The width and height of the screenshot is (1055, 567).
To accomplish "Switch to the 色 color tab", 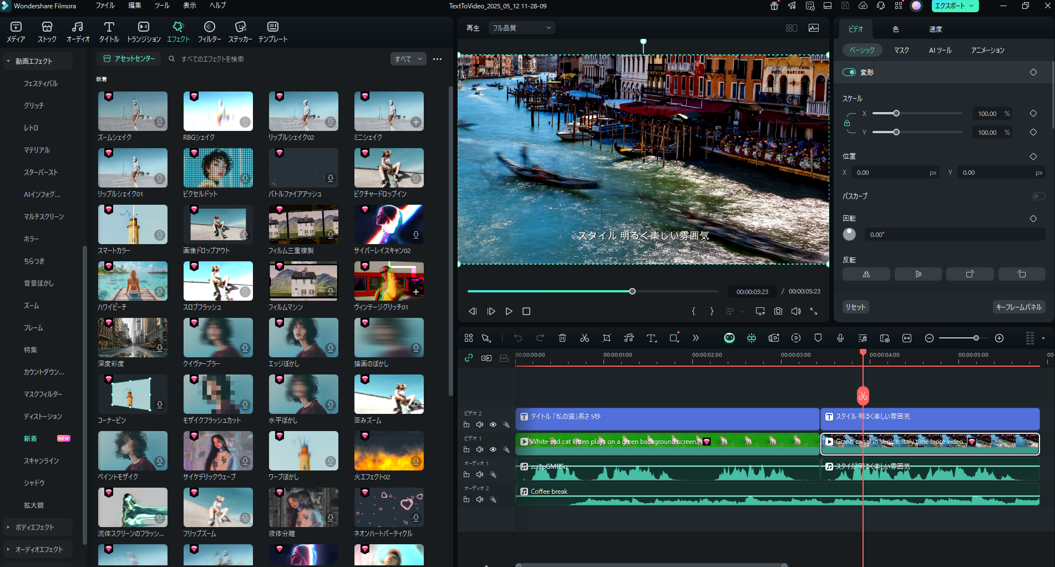I will click(x=895, y=29).
